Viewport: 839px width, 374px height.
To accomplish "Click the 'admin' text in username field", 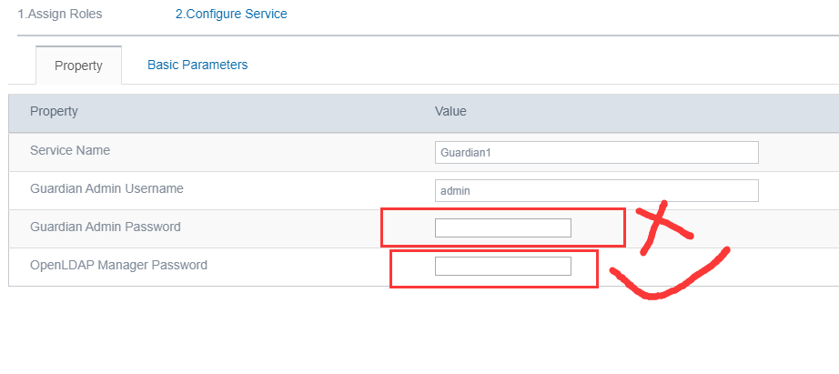I will pos(454,191).
